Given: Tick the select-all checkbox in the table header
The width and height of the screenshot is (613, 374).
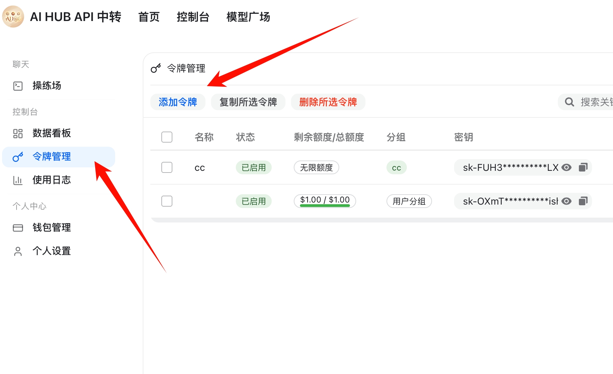Looking at the screenshot, I should (167, 137).
